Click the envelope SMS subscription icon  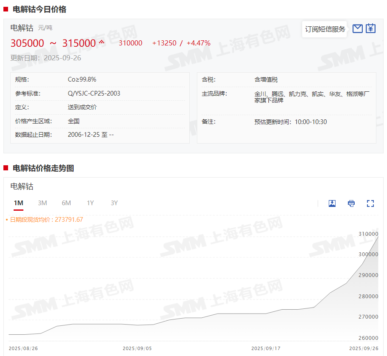(358, 28)
